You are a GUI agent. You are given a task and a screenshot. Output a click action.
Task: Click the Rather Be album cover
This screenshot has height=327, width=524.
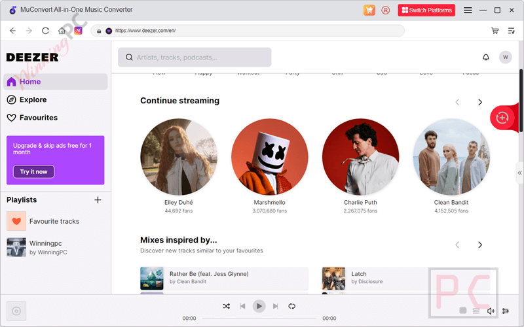[152, 279]
